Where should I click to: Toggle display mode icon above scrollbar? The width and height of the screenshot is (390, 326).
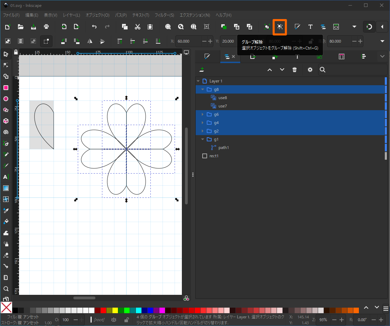tap(186, 52)
